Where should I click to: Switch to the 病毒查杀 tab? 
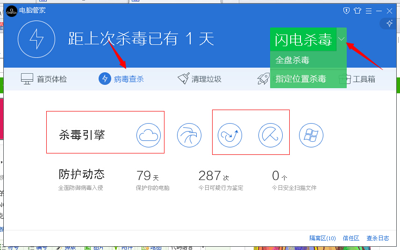click(121, 79)
